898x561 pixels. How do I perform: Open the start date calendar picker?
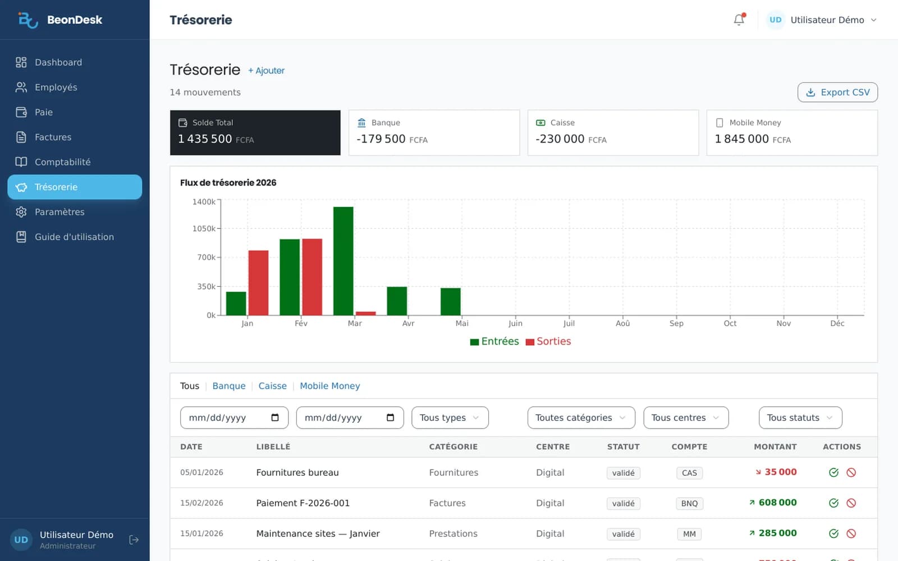(x=275, y=417)
